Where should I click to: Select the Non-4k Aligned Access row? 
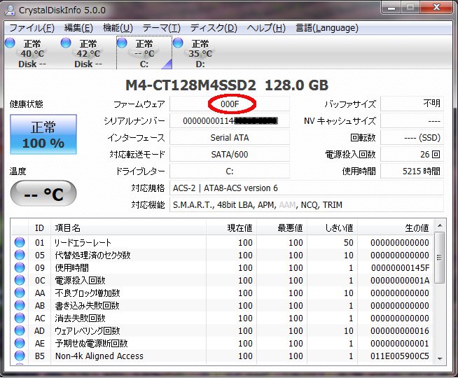tap(222, 356)
